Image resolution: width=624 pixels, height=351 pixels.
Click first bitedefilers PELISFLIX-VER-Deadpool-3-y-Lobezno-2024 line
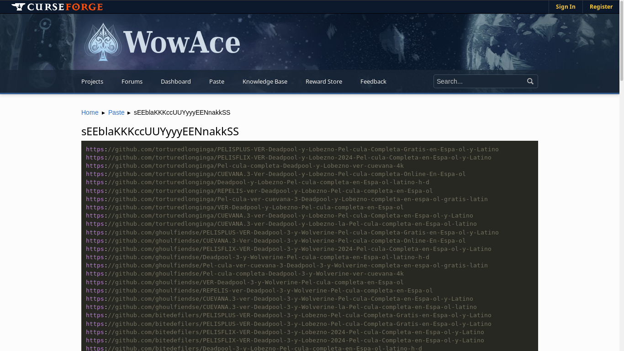click(285, 332)
